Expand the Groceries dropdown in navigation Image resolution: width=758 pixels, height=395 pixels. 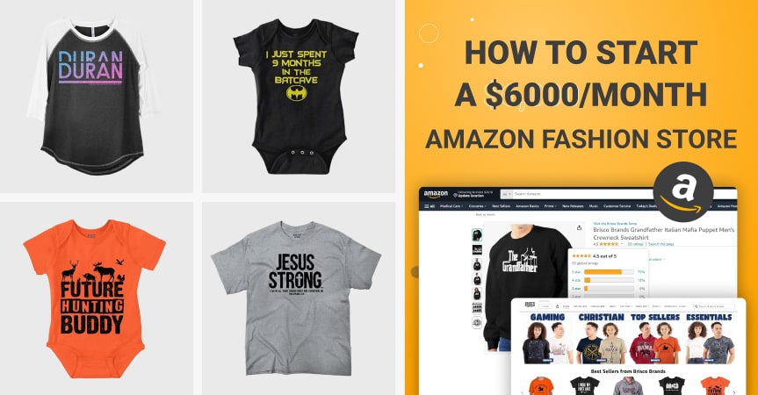[x=477, y=206]
